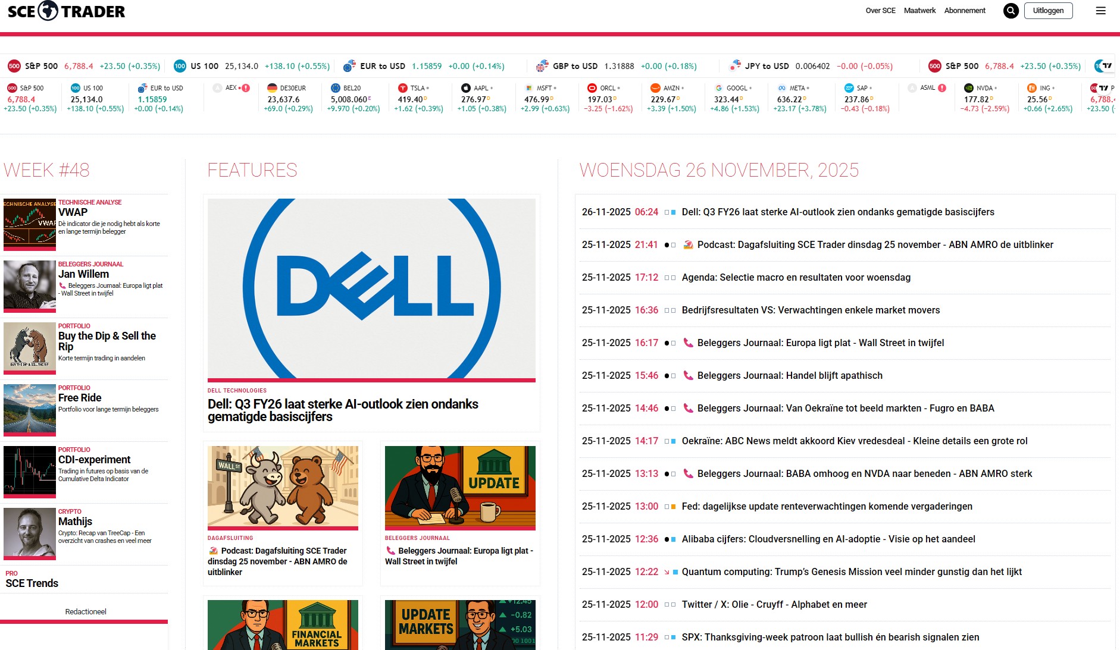Open 'Van Oekraïne tot beeld markten' item
The width and height of the screenshot is (1120, 650).
pos(846,408)
